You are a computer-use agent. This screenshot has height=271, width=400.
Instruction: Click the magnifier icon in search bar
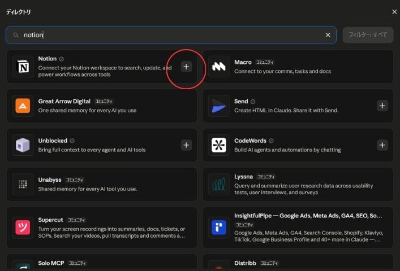click(x=16, y=35)
